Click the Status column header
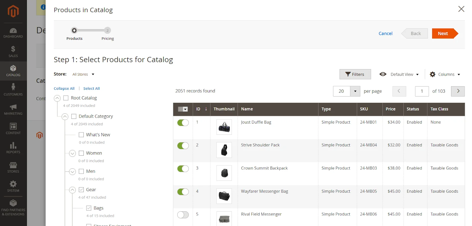 [x=415, y=109]
